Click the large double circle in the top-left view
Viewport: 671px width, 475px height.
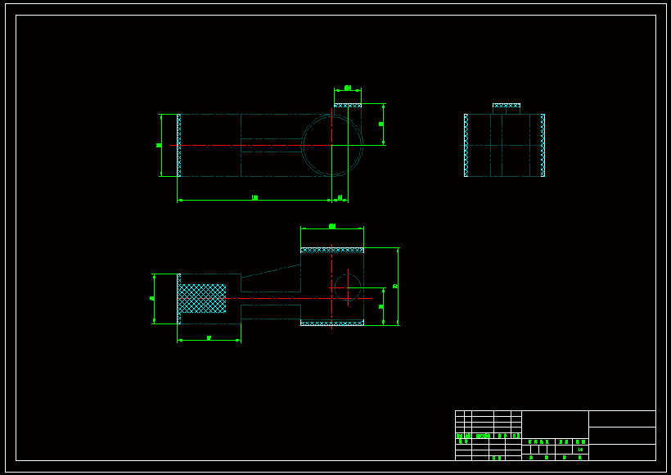(332, 145)
